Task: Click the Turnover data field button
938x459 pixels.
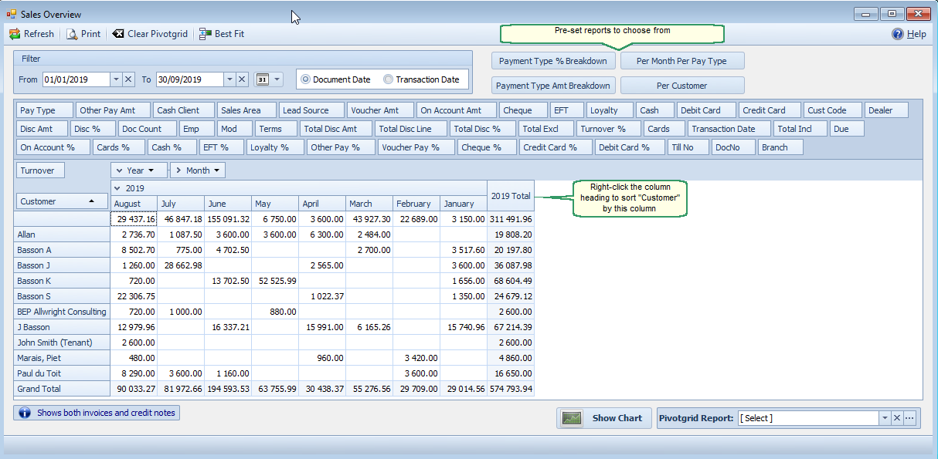Action: click(x=41, y=170)
